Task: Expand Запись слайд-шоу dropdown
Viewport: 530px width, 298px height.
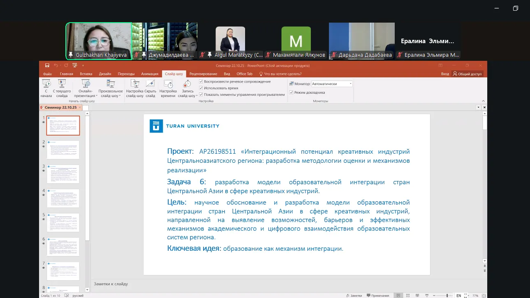Action: (187, 96)
